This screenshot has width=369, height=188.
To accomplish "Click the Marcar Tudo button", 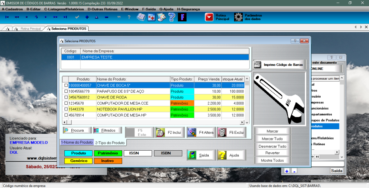I will point(273,139).
